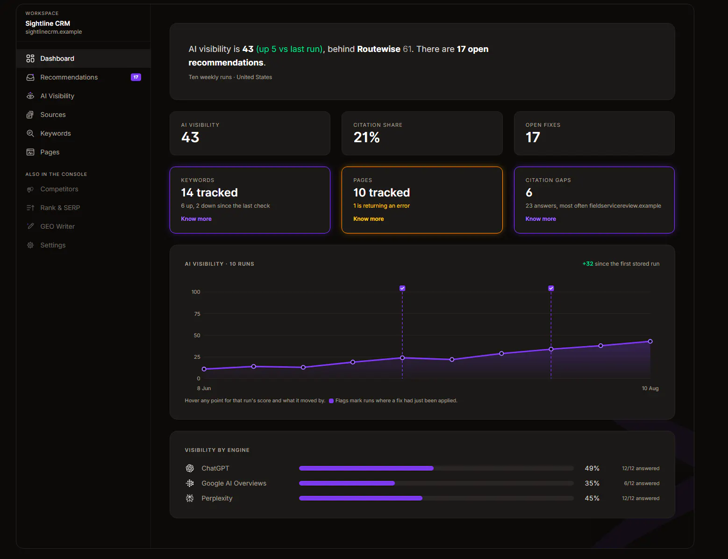The image size is (728, 559).
Task: Open the GEO Writer tool
Action: click(84, 226)
